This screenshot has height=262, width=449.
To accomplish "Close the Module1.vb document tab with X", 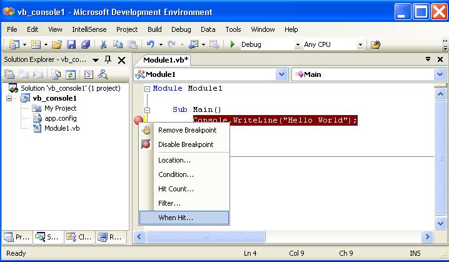I will coord(440,59).
